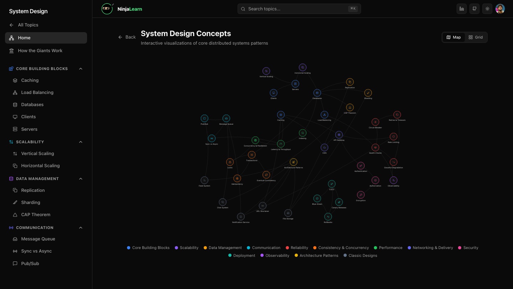513x289 pixels.
Task: Open the Circuit Breaker node
Action: coord(375,122)
